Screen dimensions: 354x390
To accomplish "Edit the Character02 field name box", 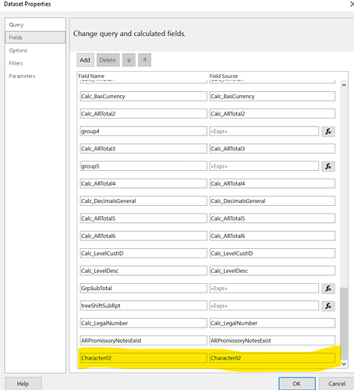I will pos(143,358).
